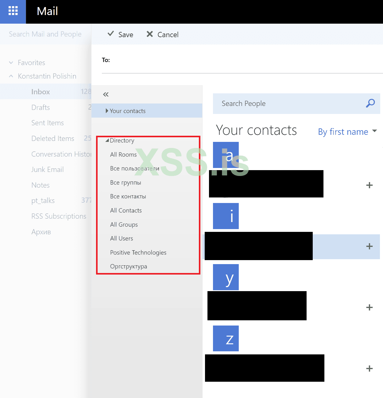This screenshot has height=398, width=383.
Task: Add the contact under letter y with plus
Action: pyautogui.click(x=369, y=307)
